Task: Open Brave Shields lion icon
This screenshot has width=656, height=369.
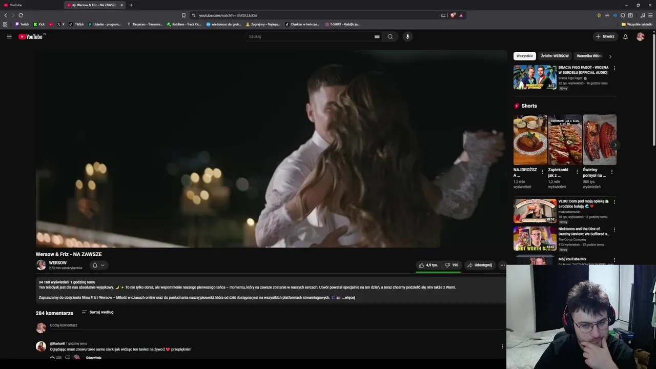Action: pos(453,15)
